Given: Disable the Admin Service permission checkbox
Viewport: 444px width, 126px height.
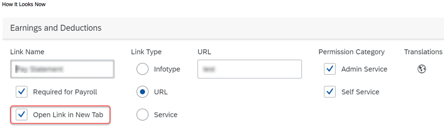Looking at the screenshot, I should [330, 69].
